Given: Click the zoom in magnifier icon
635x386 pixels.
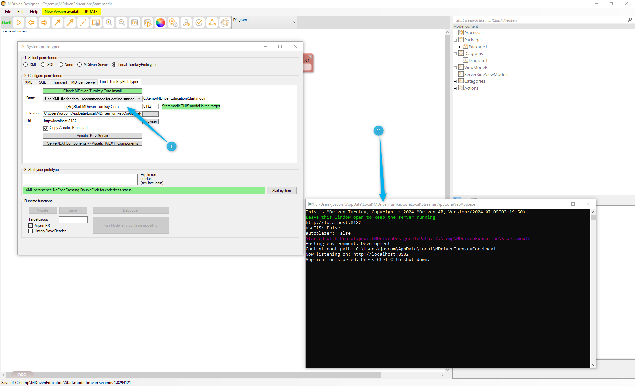Looking at the screenshot, I should click(x=109, y=23).
